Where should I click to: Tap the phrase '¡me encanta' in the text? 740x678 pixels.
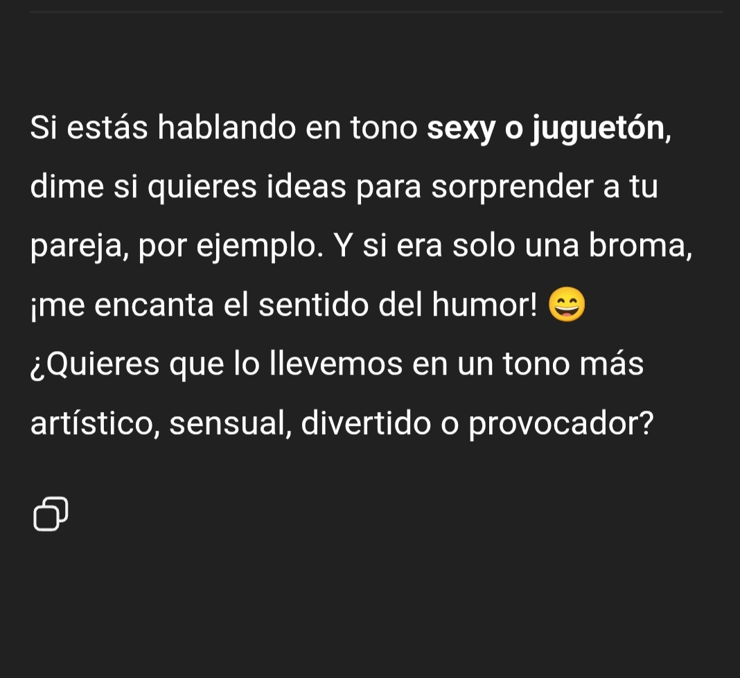[x=122, y=305]
